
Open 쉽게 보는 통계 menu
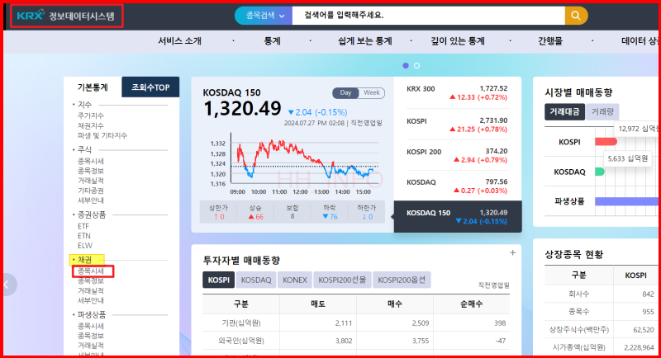365,41
